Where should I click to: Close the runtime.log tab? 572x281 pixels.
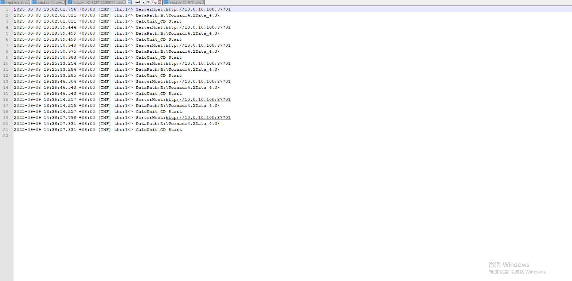point(28,2)
